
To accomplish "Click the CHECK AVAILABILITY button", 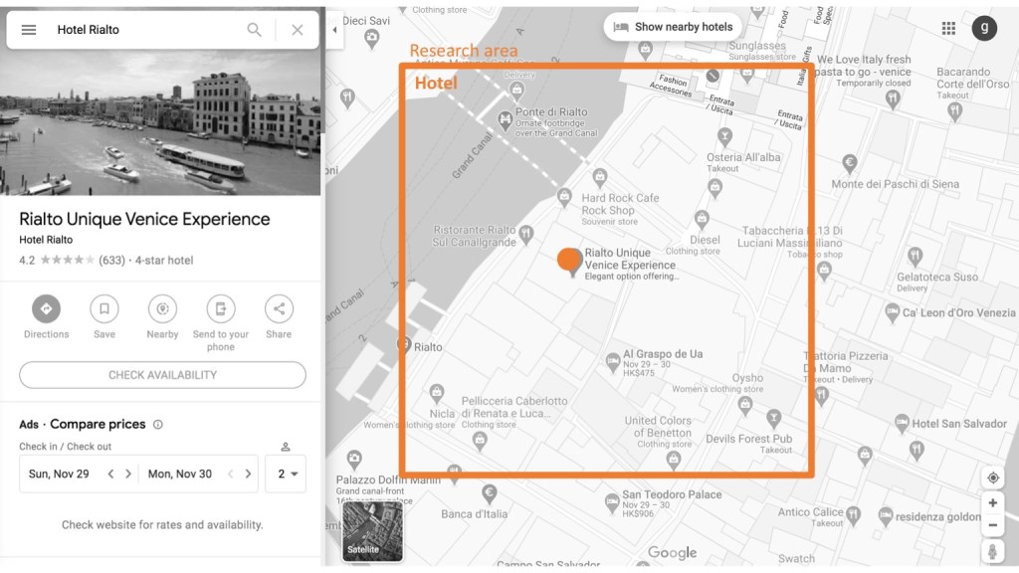I will point(162,375).
